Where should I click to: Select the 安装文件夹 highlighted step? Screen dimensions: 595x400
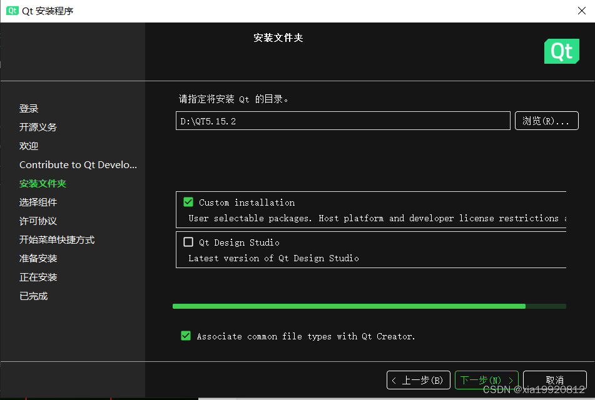[43, 184]
